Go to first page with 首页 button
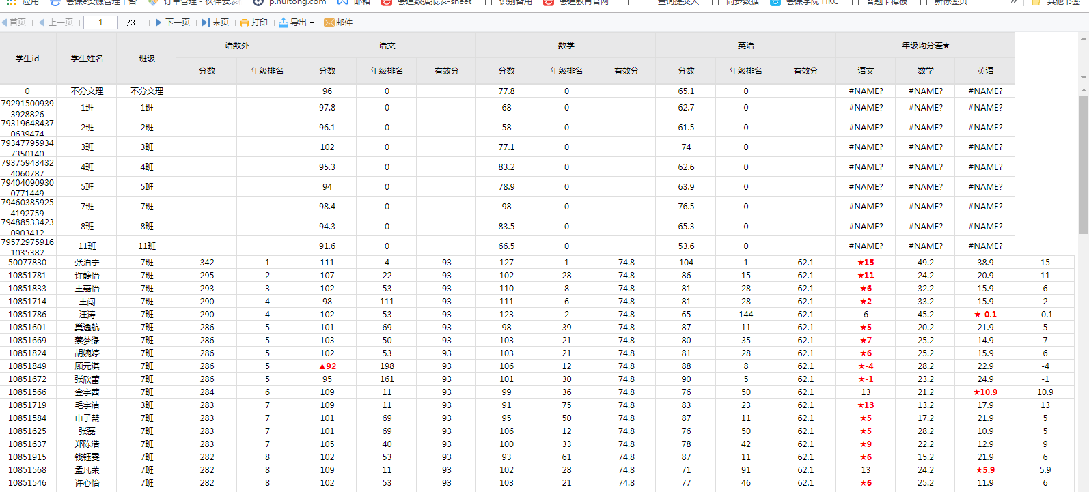The height and width of the screenshot is (492, 1089). pos(14,23)
